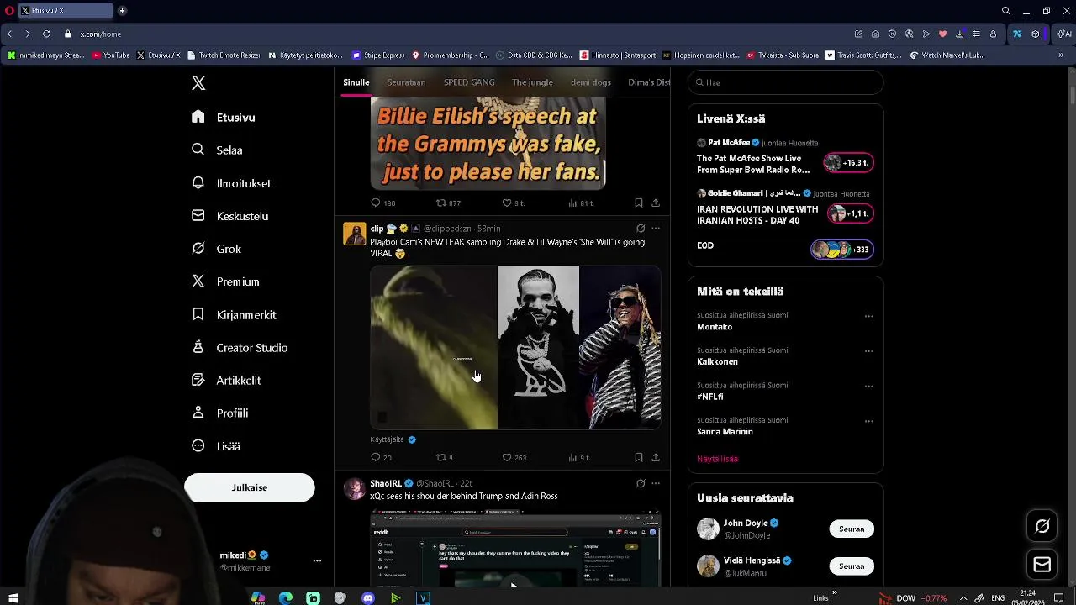Open a new browser tab
1076x605 pixels.
122,11
